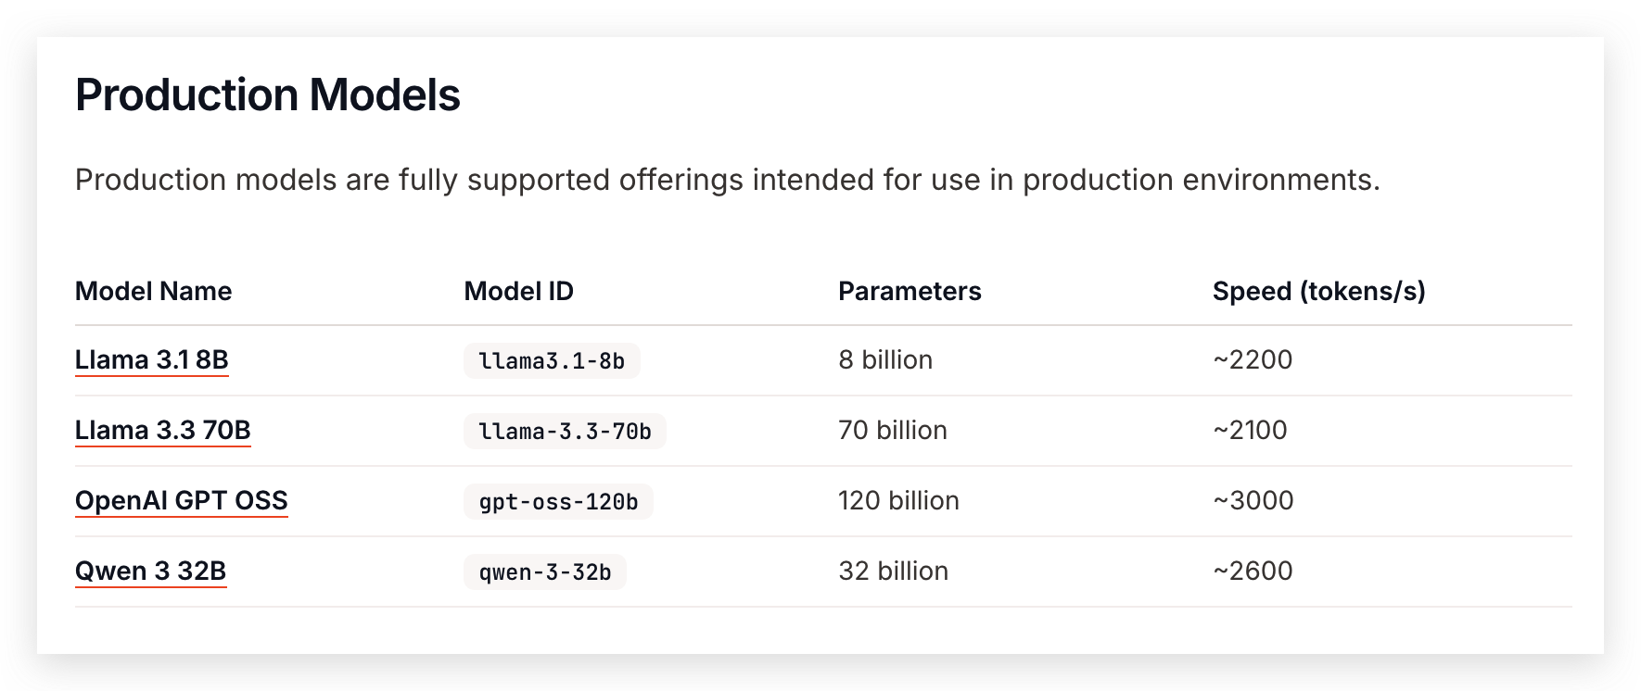The image size is (1641, 691).
Task: Click the gpt-oss-120b model ID code
Action: tap(558, 502)
